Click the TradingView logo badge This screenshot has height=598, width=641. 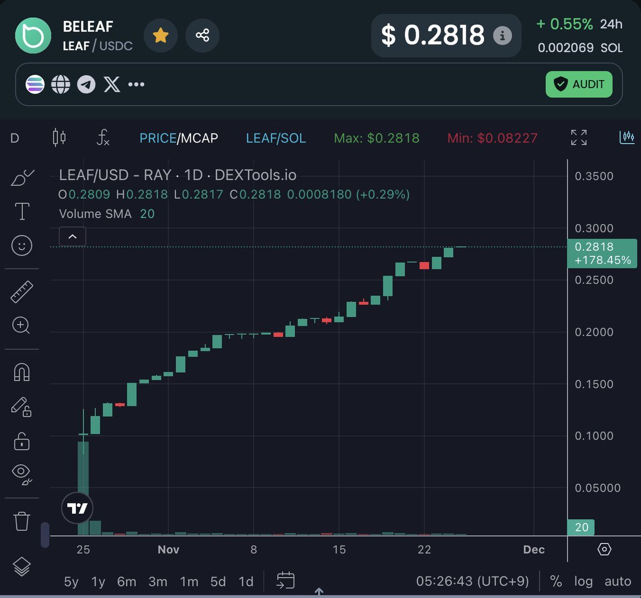(77, 508)
